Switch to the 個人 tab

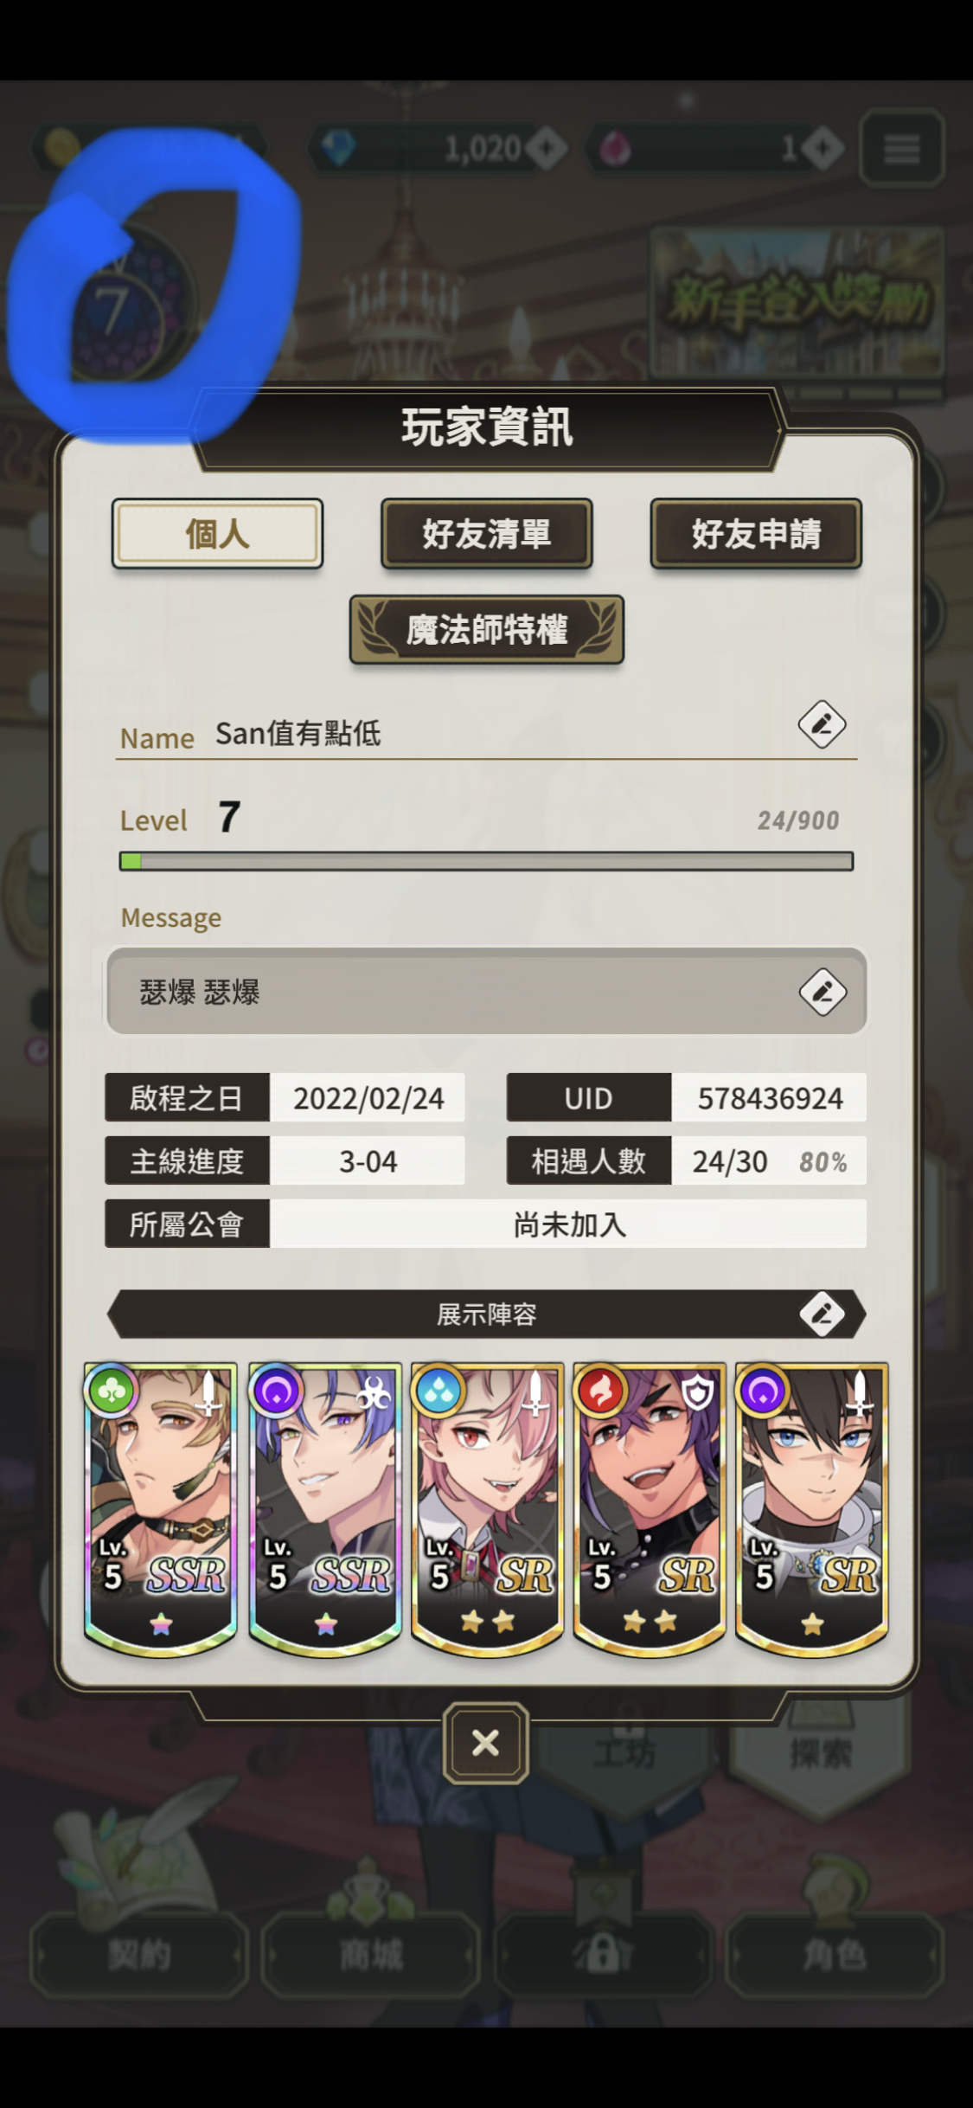(x=217, y=534)
